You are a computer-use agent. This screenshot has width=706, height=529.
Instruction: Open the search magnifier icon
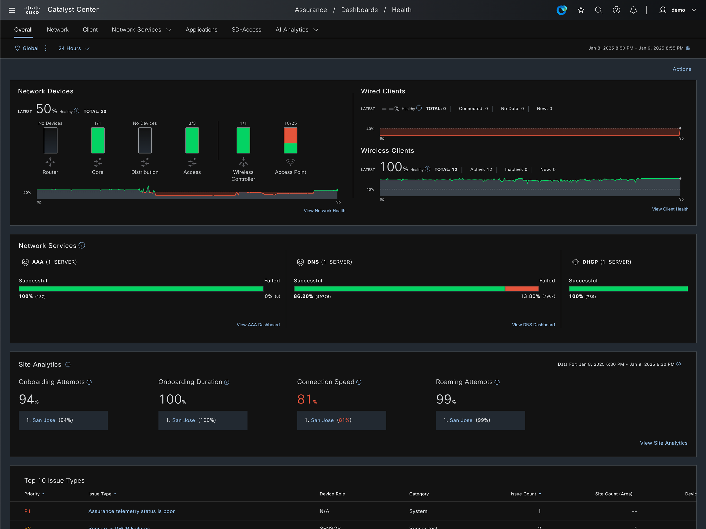[598, 10]
